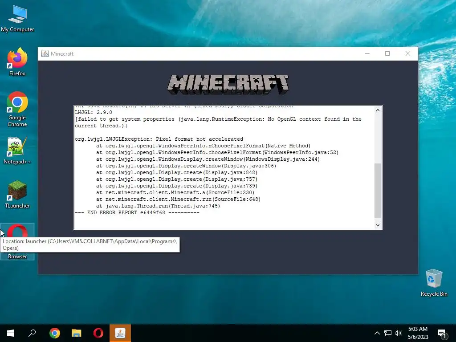Screen dimensions: 456x342
Task: Click 'failed to get system properties' line
Action: [218, 122]
